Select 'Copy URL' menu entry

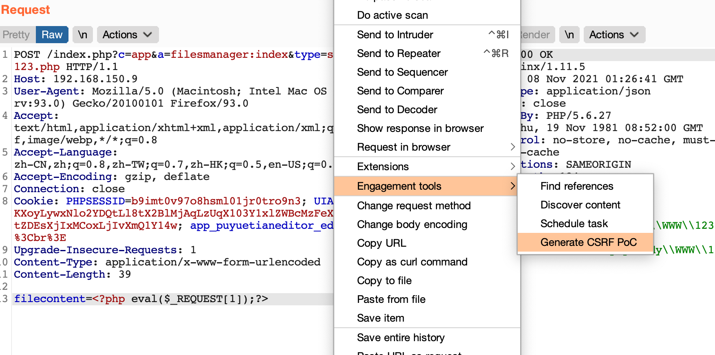click(x=427, y=243)
